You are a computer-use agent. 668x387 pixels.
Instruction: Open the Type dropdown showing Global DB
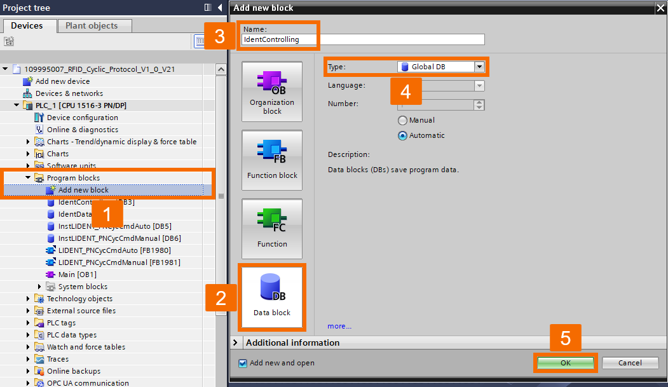(479, 67)
